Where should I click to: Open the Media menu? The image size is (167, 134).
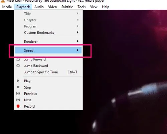point(7,7)
